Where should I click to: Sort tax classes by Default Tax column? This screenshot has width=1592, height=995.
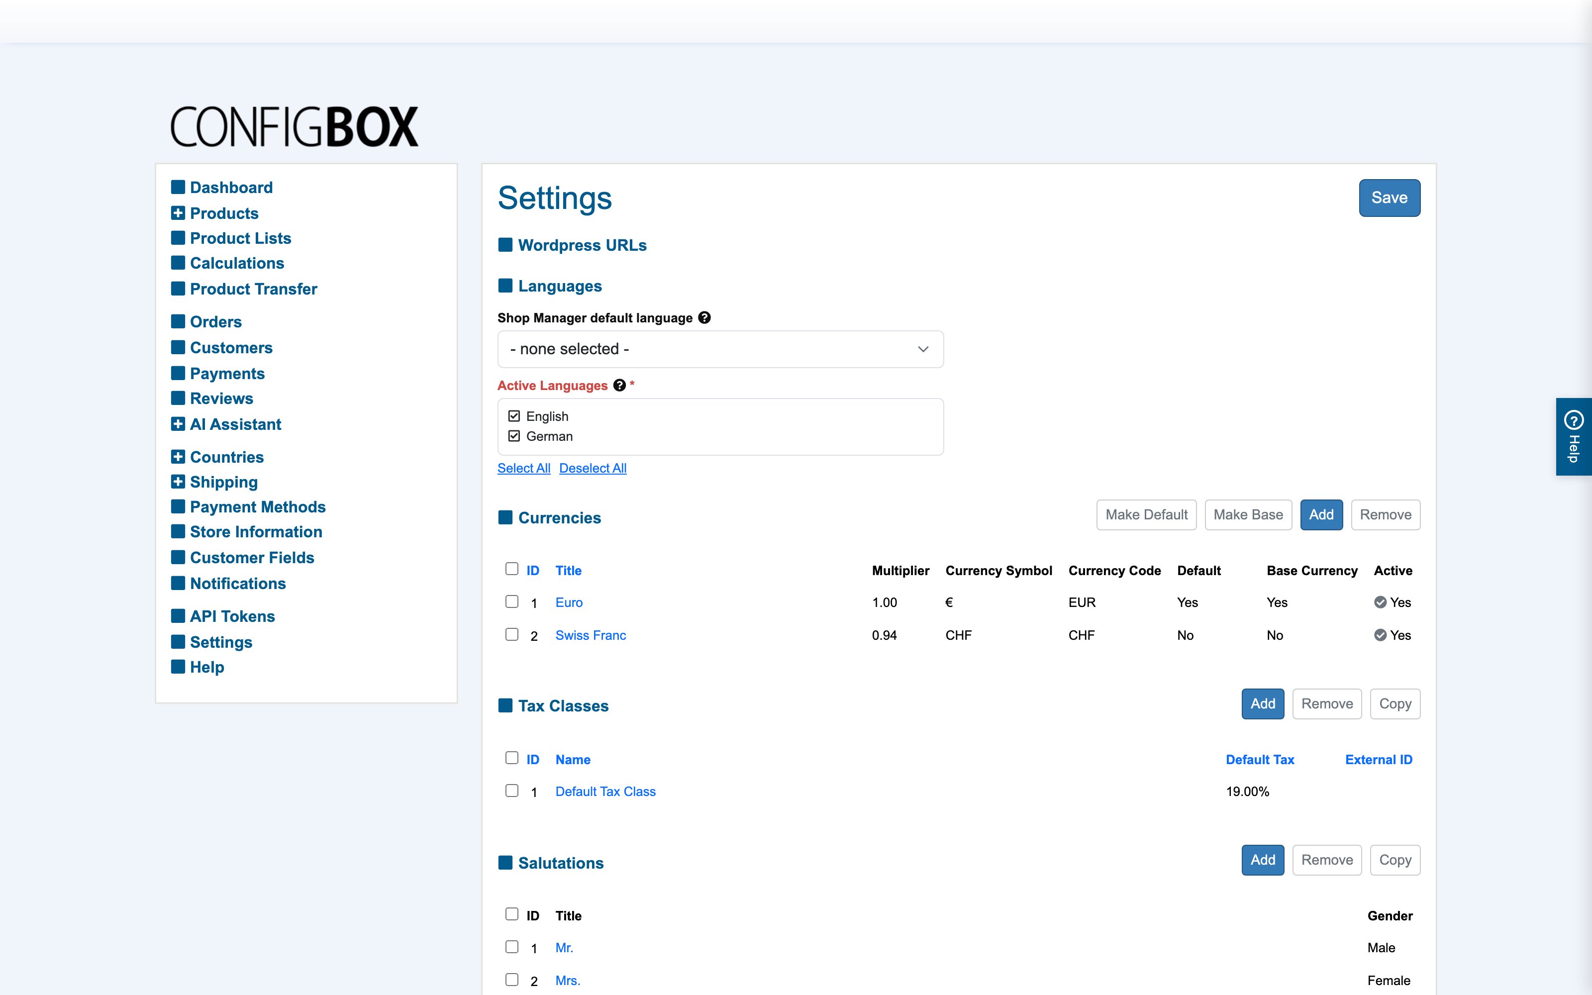(x=1260, y=759)
